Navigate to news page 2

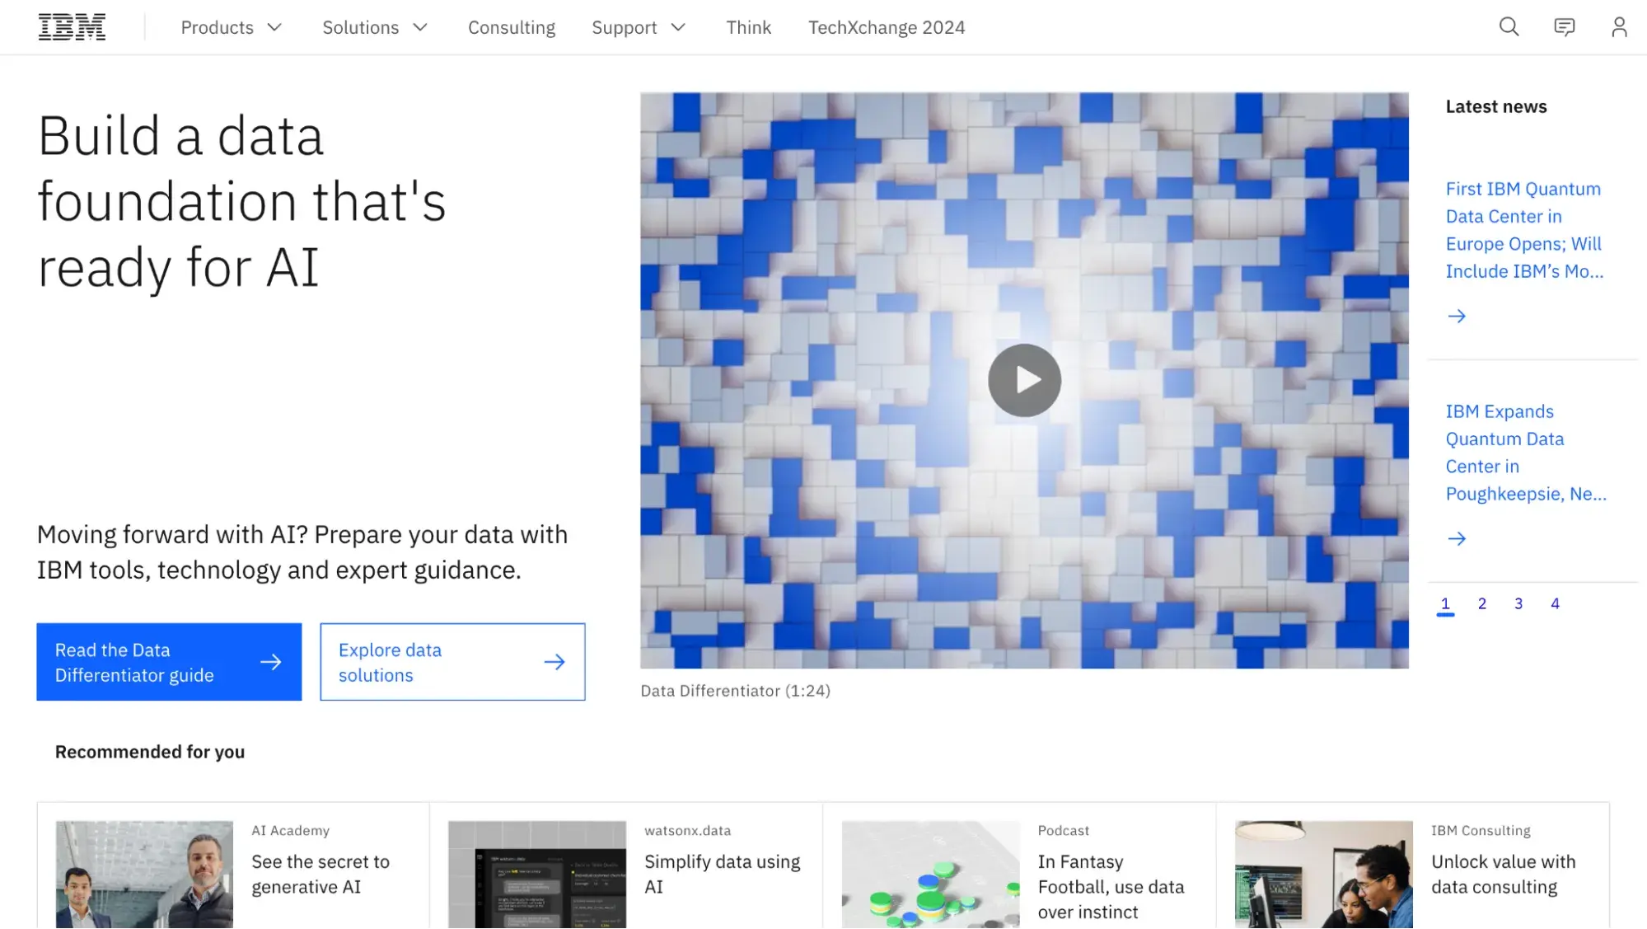click(x=1482, y=603)
